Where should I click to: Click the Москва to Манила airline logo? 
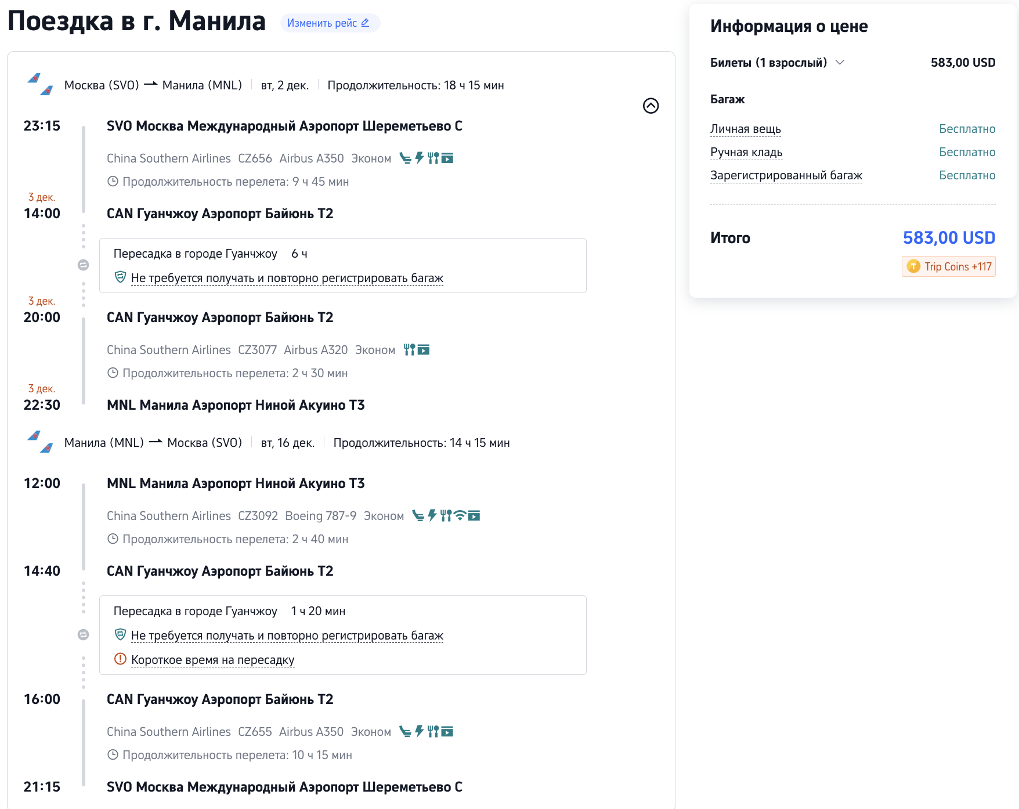[x=40, y=85]
